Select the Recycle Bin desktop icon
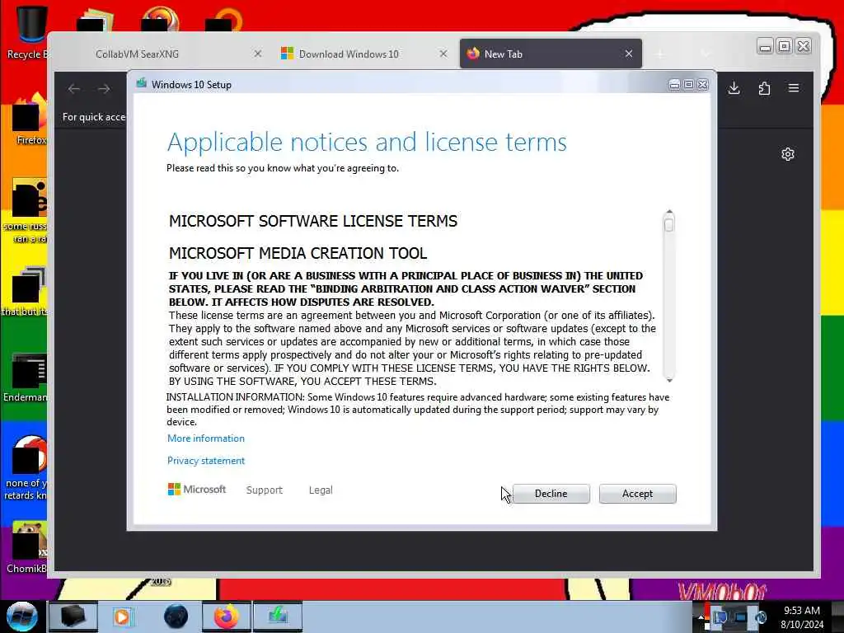 coord(27,32)
